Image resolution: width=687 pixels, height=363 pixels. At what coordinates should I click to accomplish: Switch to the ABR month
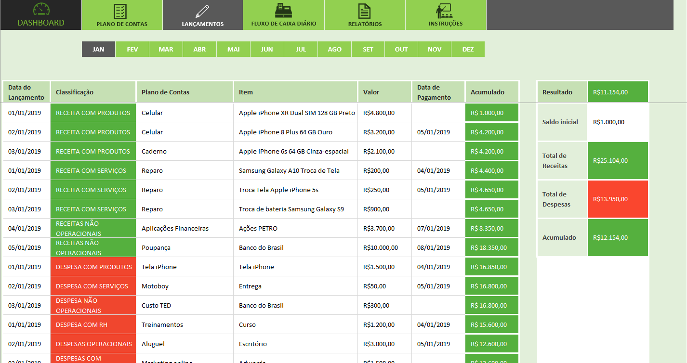click(199, 49)
